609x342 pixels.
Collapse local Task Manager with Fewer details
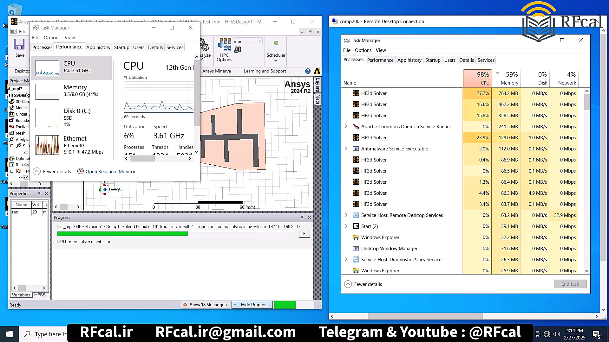pos(52,171)
